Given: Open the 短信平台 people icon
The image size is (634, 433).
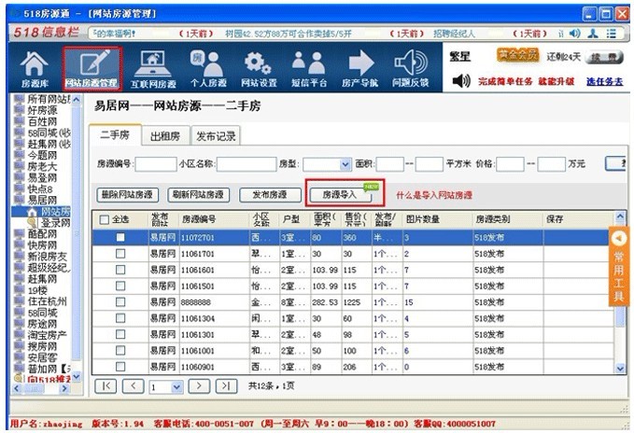Looking at the screenshot, I should click(x=309, y=69).
